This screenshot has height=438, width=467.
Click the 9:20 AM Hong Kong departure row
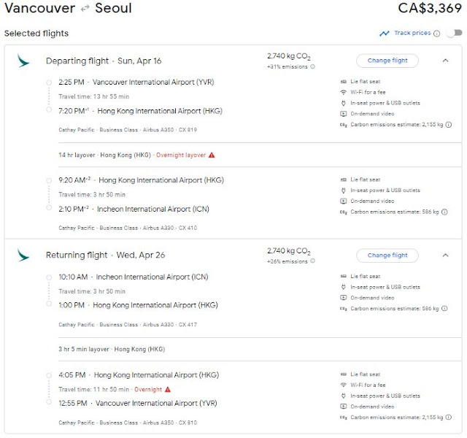pos(141,180)
